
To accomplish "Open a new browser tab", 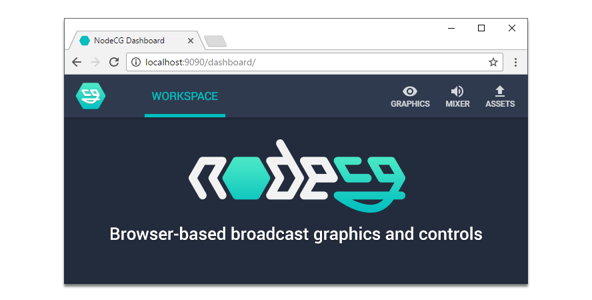I will click(x=215, y=41).
